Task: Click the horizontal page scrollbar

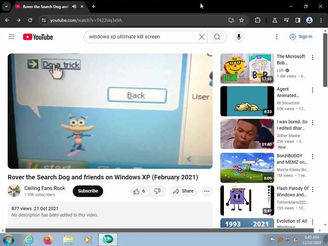Action: (x=160, y=231)
